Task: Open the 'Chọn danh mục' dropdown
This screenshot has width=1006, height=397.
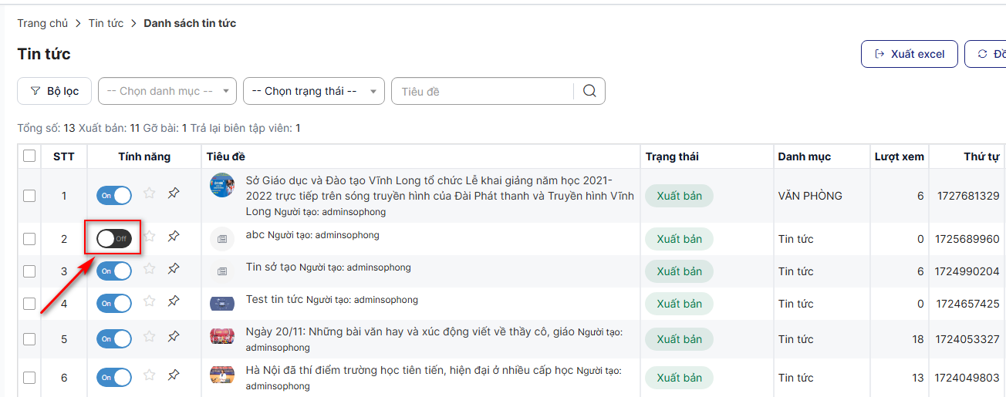Action: (x=167, y=91)
